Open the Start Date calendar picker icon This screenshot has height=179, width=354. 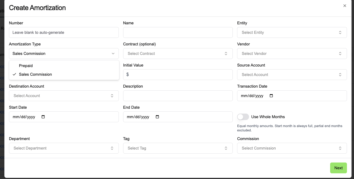(x=43, y=117)
